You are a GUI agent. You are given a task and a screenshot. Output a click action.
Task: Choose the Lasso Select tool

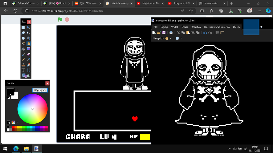pos(23,33)
